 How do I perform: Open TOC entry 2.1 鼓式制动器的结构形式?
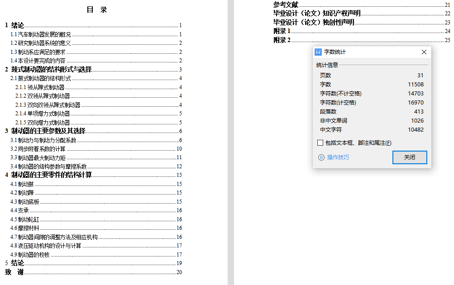coord(96,78)
